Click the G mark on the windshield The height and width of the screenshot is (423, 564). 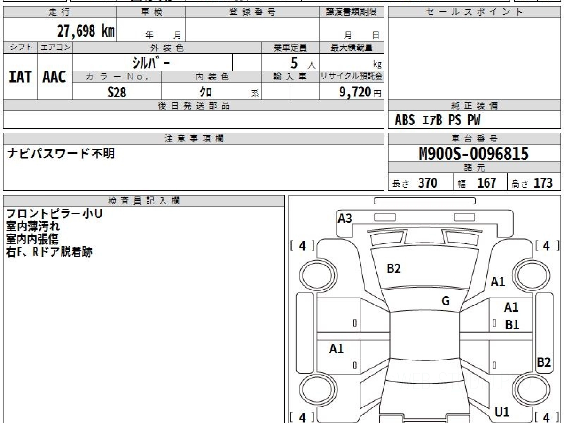pyautogui.click(x=446, y=301)
